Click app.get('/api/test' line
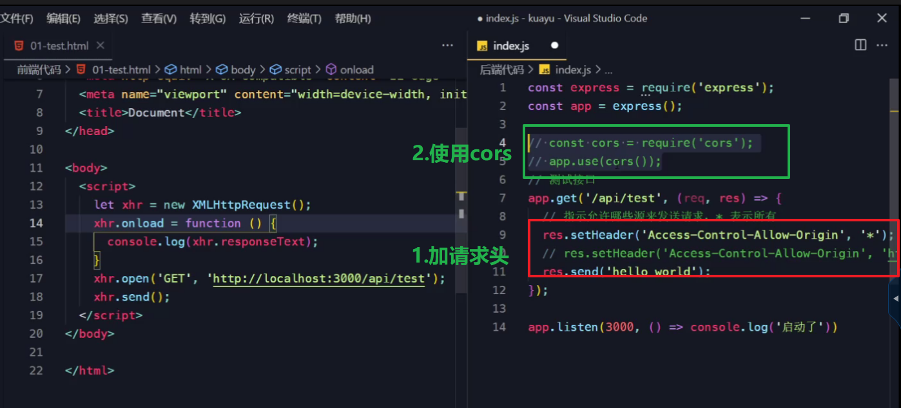This screenshot has height=408, width=901. click(x=654, y=198)
